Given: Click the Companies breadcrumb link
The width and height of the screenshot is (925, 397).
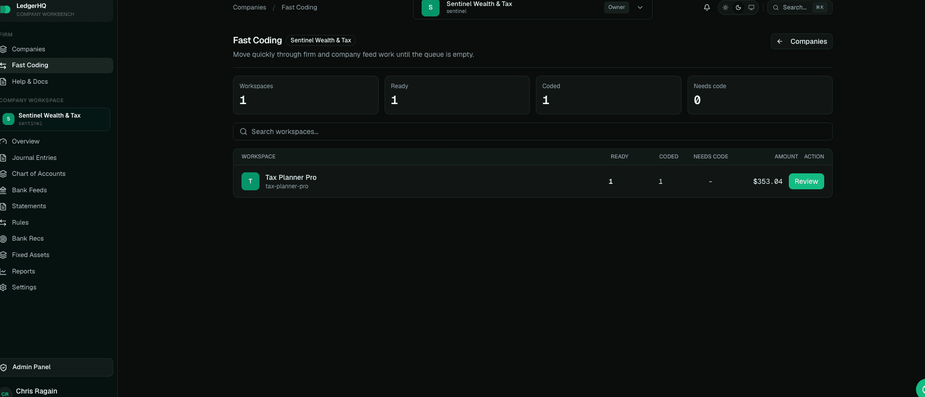Looking at the screenshot, I should [x=249, y=7].
